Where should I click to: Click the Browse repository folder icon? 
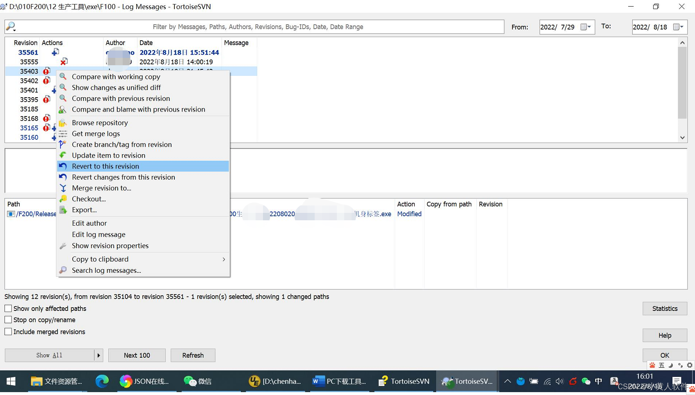click(63, 123)
